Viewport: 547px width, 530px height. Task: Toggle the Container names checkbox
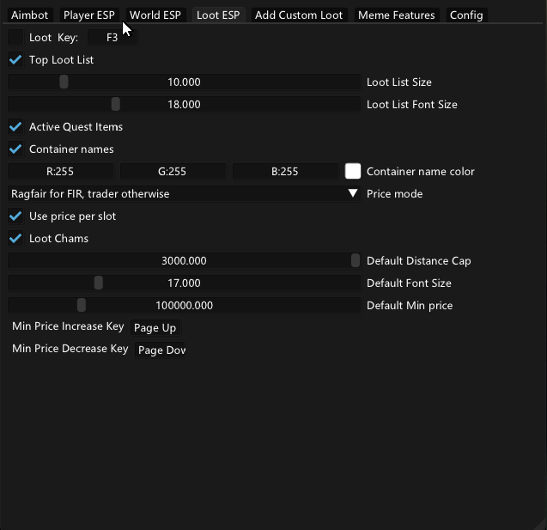point(15,149)
